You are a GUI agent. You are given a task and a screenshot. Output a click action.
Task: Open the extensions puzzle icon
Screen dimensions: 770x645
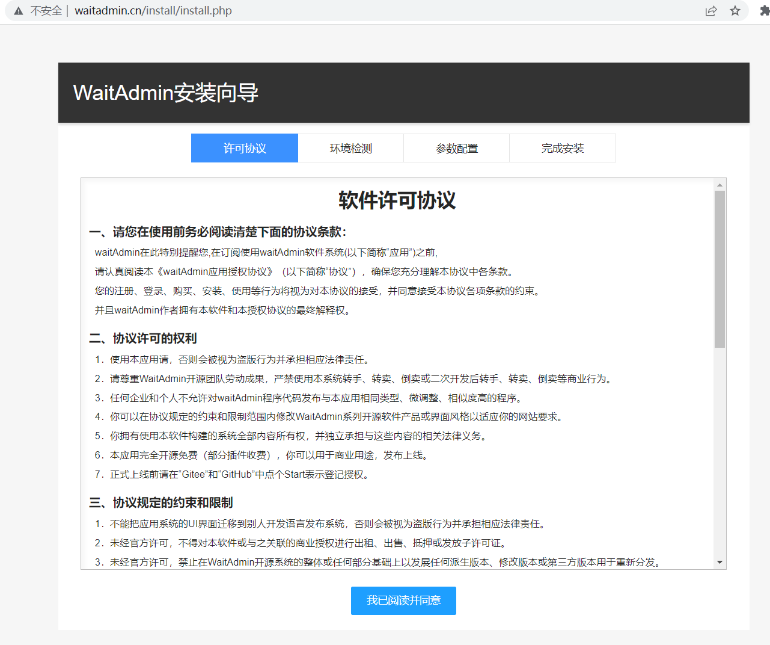pos(765,11)
